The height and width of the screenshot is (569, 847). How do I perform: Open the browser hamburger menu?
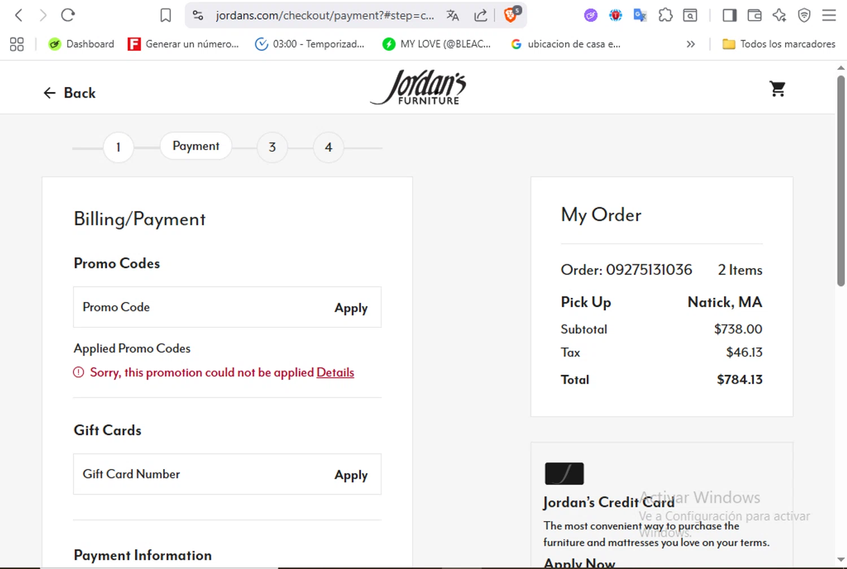coord(829,15)
